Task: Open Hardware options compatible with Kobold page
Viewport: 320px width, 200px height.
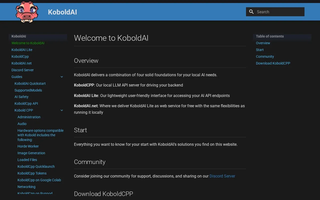Action: click(40, 135)
